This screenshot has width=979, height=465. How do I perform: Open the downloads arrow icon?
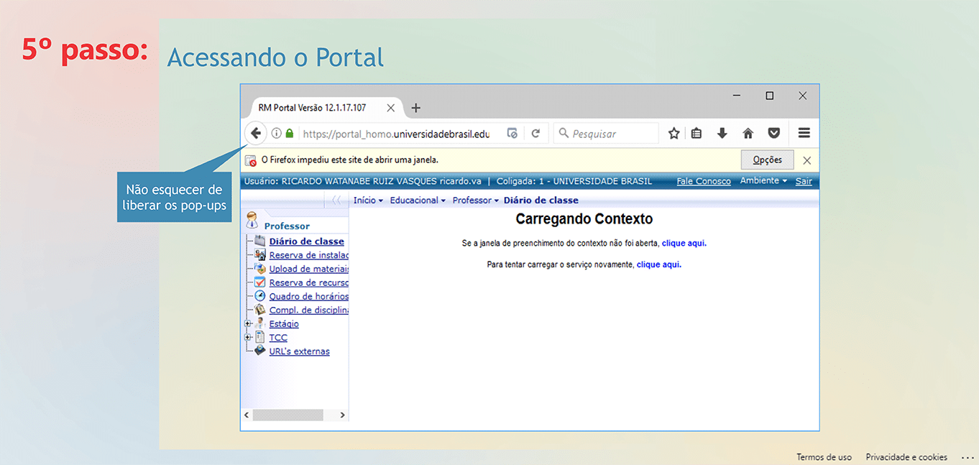[x=722, y=133]
